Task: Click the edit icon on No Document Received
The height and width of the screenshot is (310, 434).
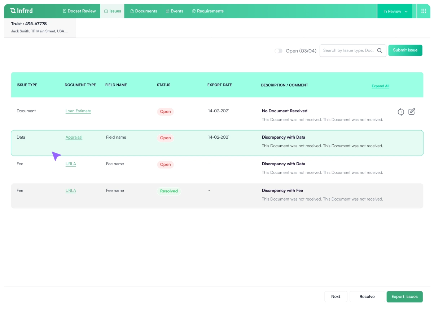Action: [x=412, y=112]
